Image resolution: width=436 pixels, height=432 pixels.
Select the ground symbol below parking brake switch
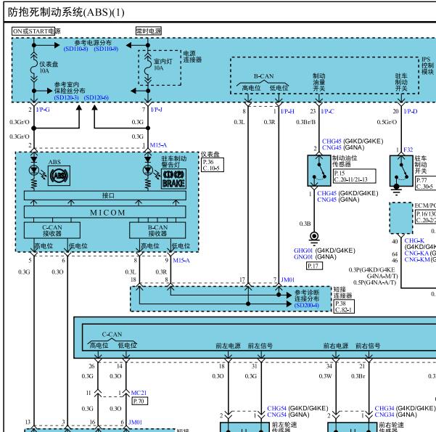point(396,189)
